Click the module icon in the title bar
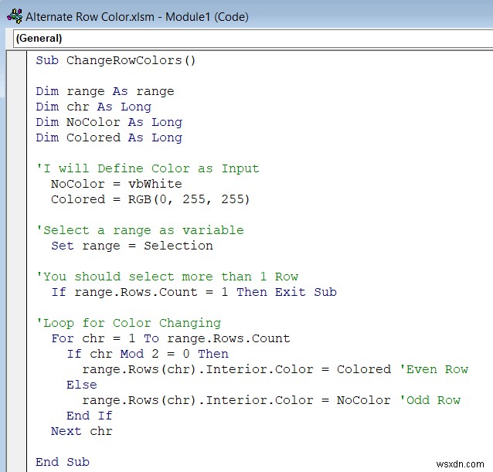 [x=14, y=16]
